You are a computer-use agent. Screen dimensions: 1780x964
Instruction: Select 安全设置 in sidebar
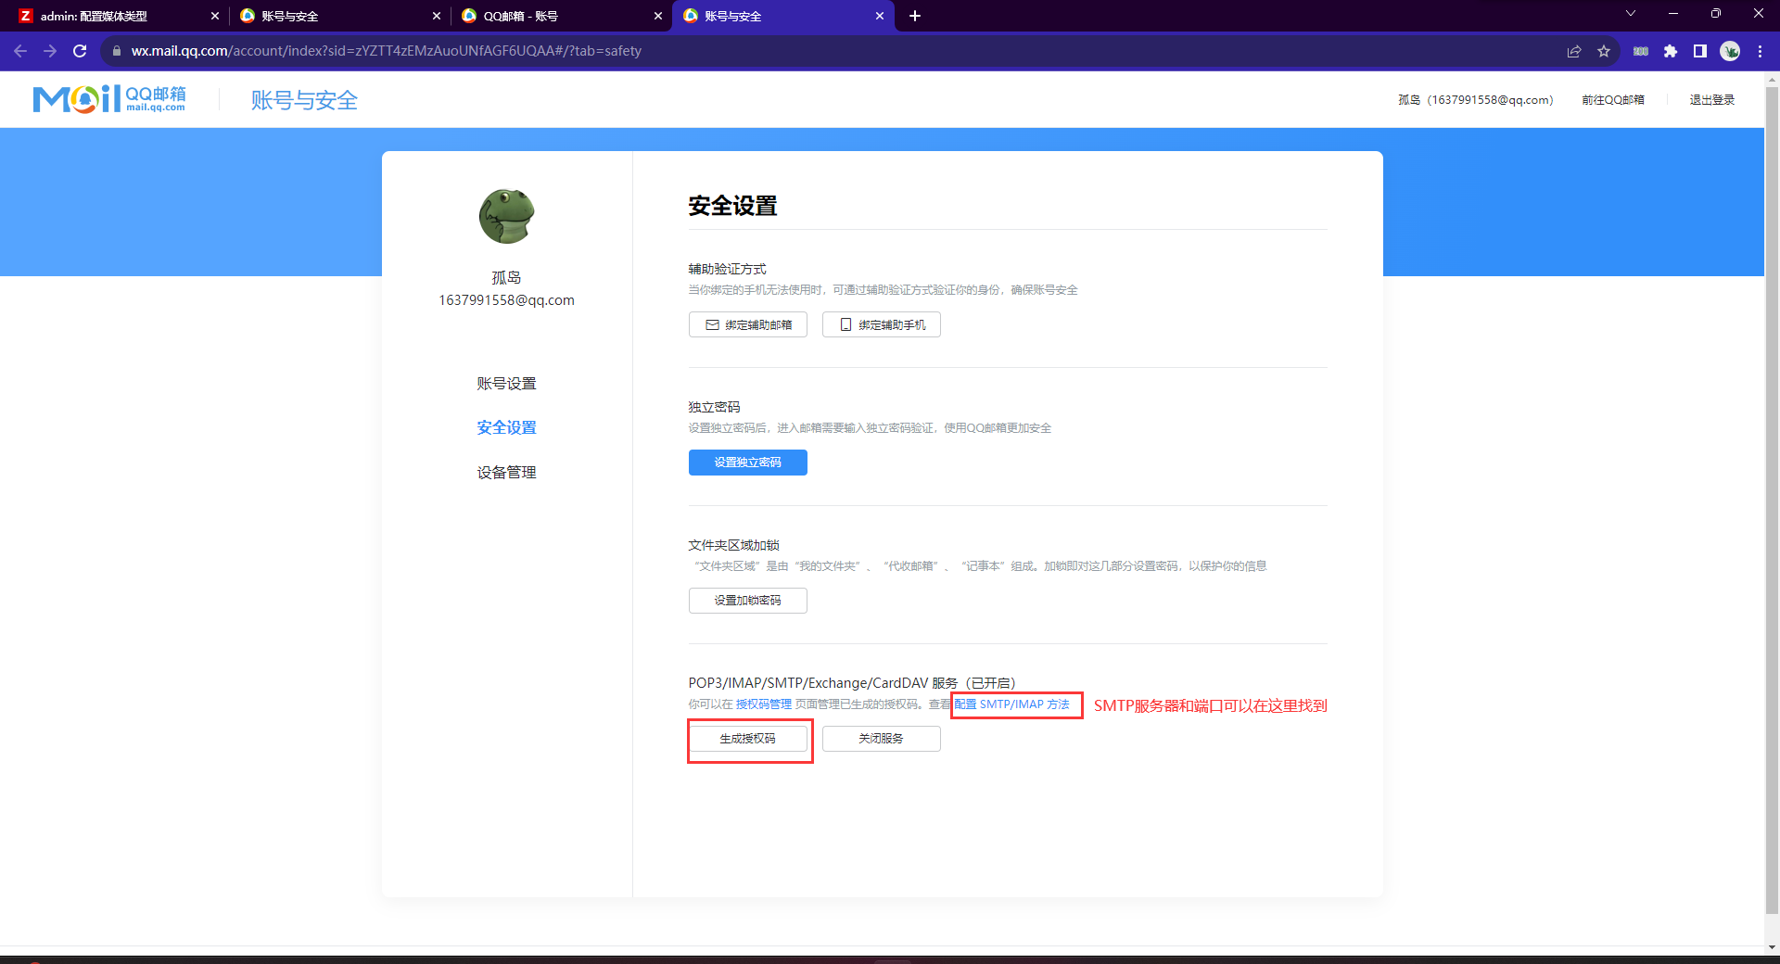coord(506,427)
